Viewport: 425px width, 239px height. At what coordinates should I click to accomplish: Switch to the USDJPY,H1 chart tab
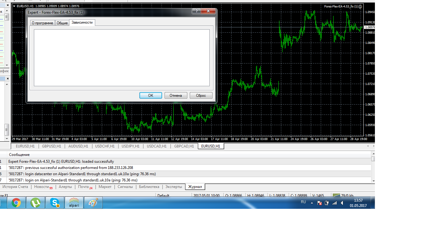[x=131, y=146]
